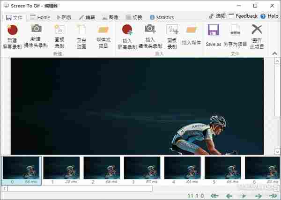Open the 回放 playback tab

click(64, 17)
